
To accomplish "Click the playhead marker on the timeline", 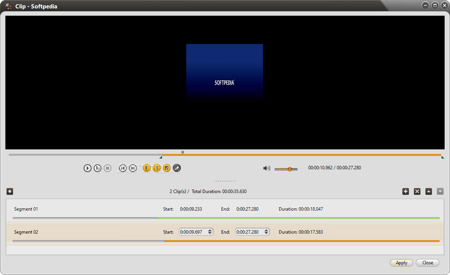I will [x=182, y=152].
